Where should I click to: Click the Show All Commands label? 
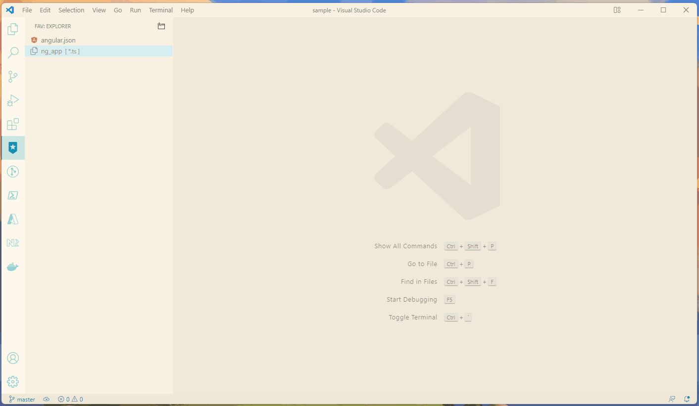pyautogui.click(x=406, y=246)
